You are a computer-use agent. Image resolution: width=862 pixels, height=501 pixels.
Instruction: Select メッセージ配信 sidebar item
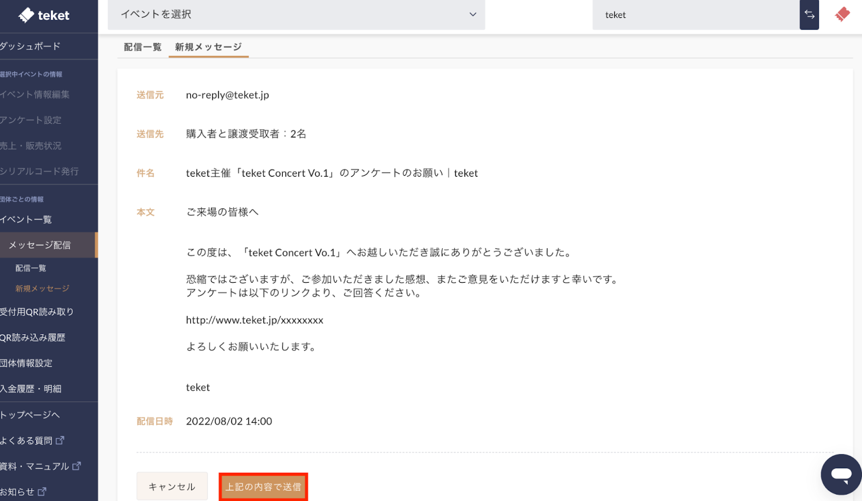point(40,245)
